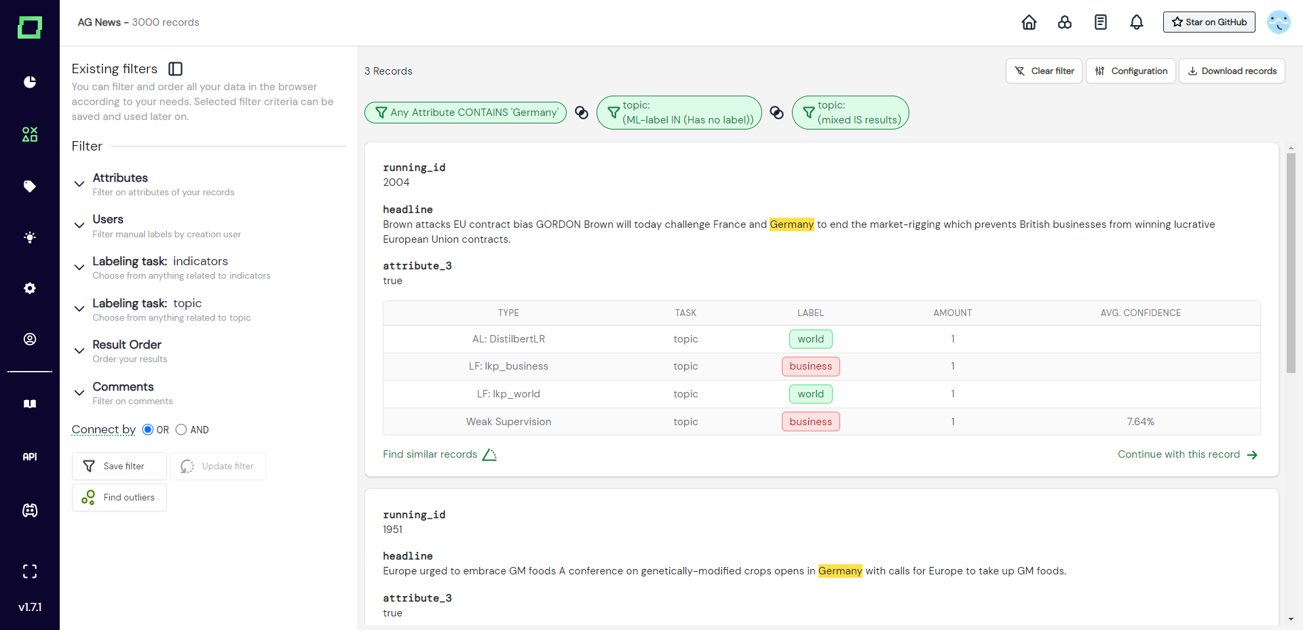Open the Configuration button
Image resolution: width=1303 pixels, height=630 pixels.
click(1131, 71)
